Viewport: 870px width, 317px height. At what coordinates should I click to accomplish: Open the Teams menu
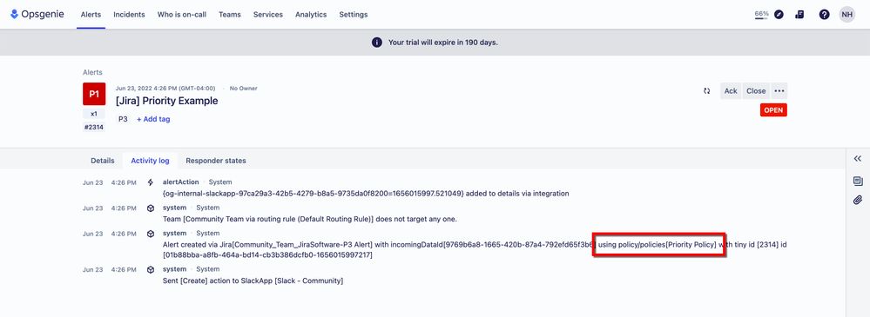pyautogui.click(x=230, y=15)
